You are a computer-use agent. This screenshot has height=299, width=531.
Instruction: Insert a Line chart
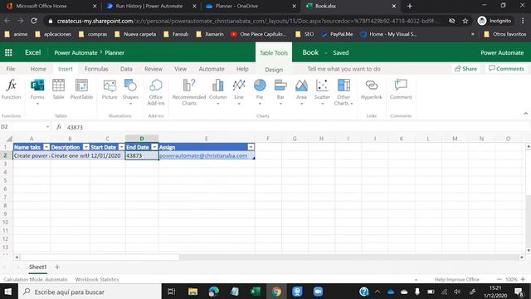click(x=239, y=91)
